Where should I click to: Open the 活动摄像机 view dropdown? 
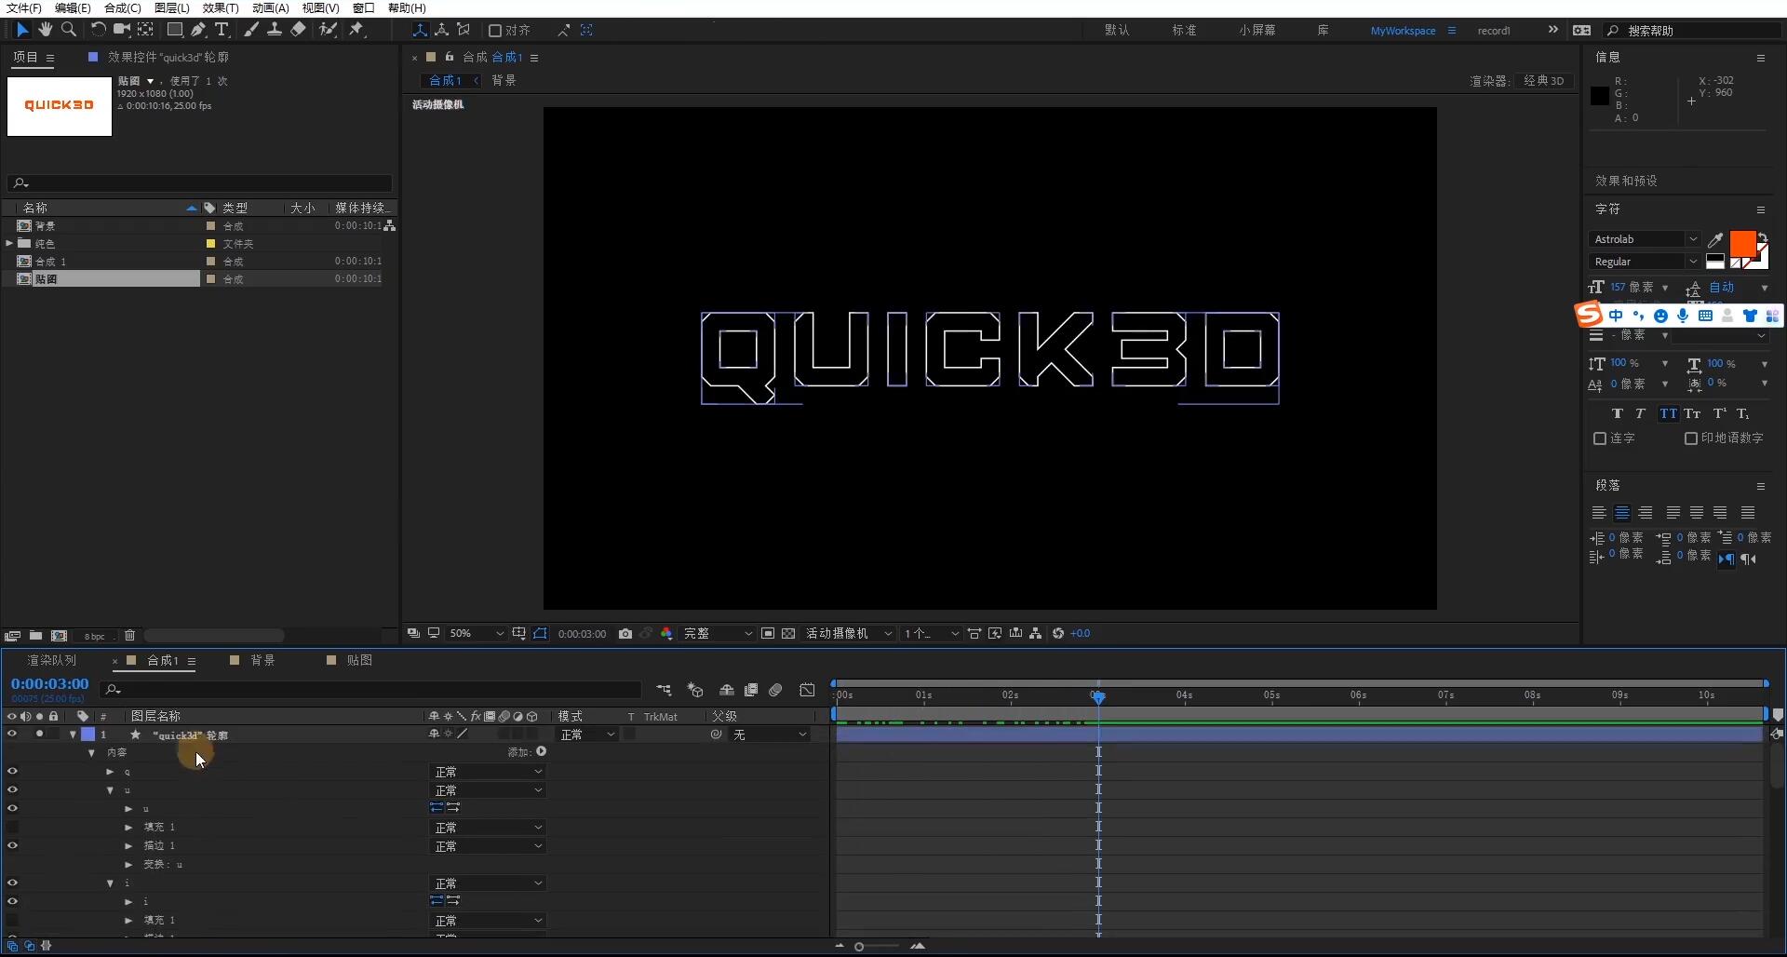point(849,634)
